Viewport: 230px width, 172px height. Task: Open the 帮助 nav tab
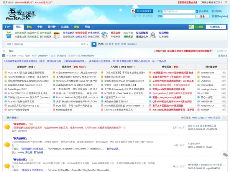tap(87, 27)
